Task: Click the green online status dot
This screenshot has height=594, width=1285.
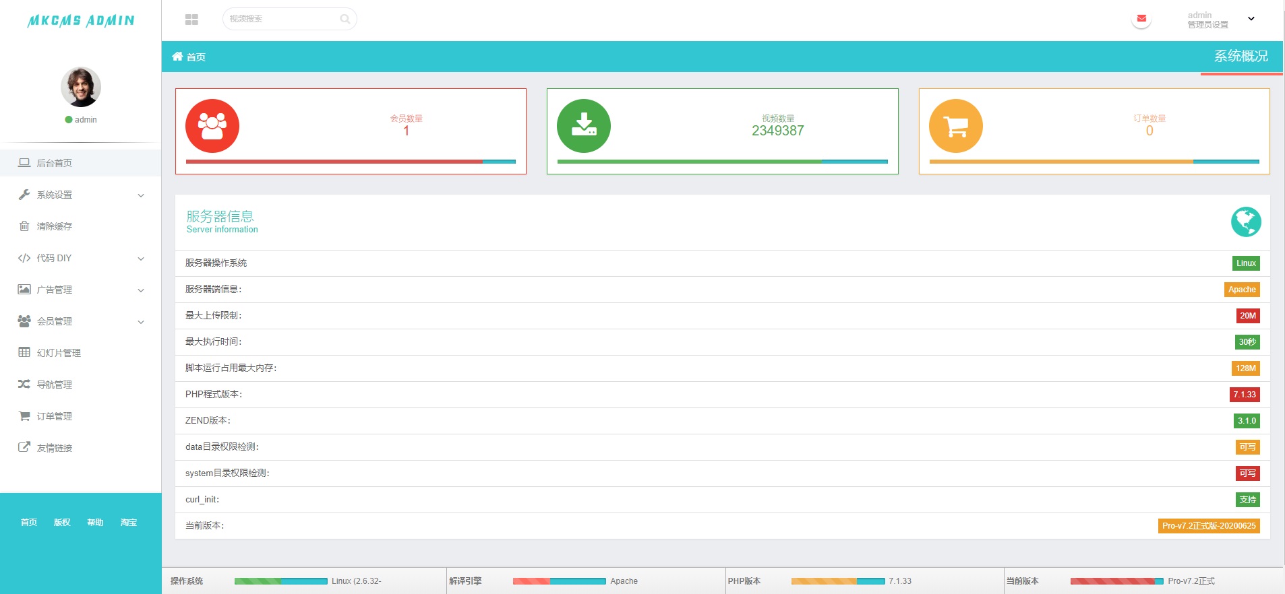Action: (69, 120)
